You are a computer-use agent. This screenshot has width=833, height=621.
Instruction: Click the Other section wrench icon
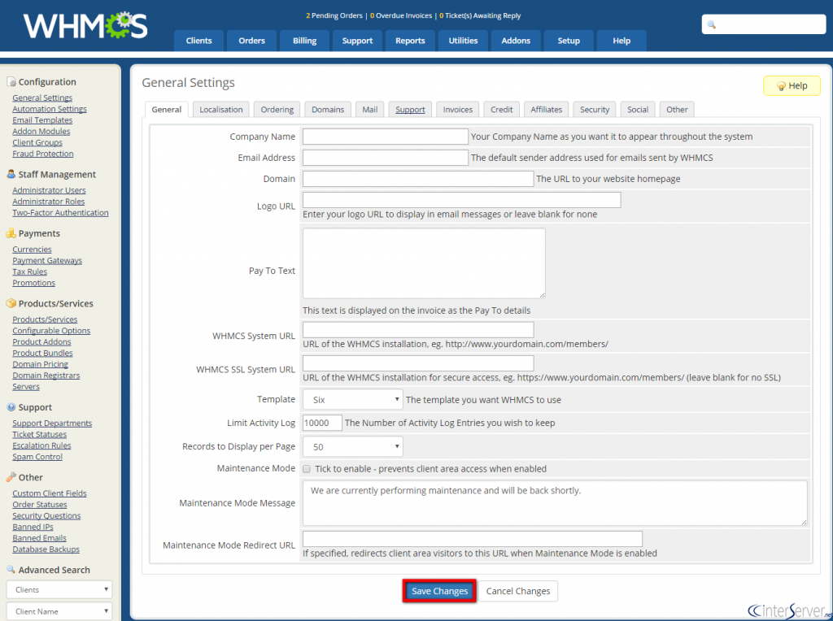(11, 477)
